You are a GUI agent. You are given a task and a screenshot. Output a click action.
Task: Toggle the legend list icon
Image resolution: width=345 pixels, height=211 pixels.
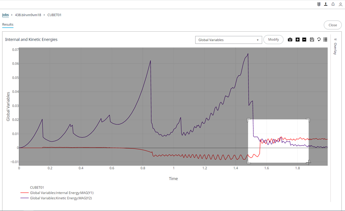pyautogui.click(x=325, y=39)
